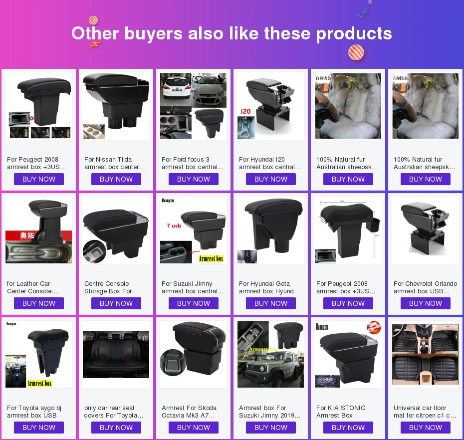View the car rear seat covers image
This screenshot has height=440, width=464.
pyautogui.click(x=116, y=355)
